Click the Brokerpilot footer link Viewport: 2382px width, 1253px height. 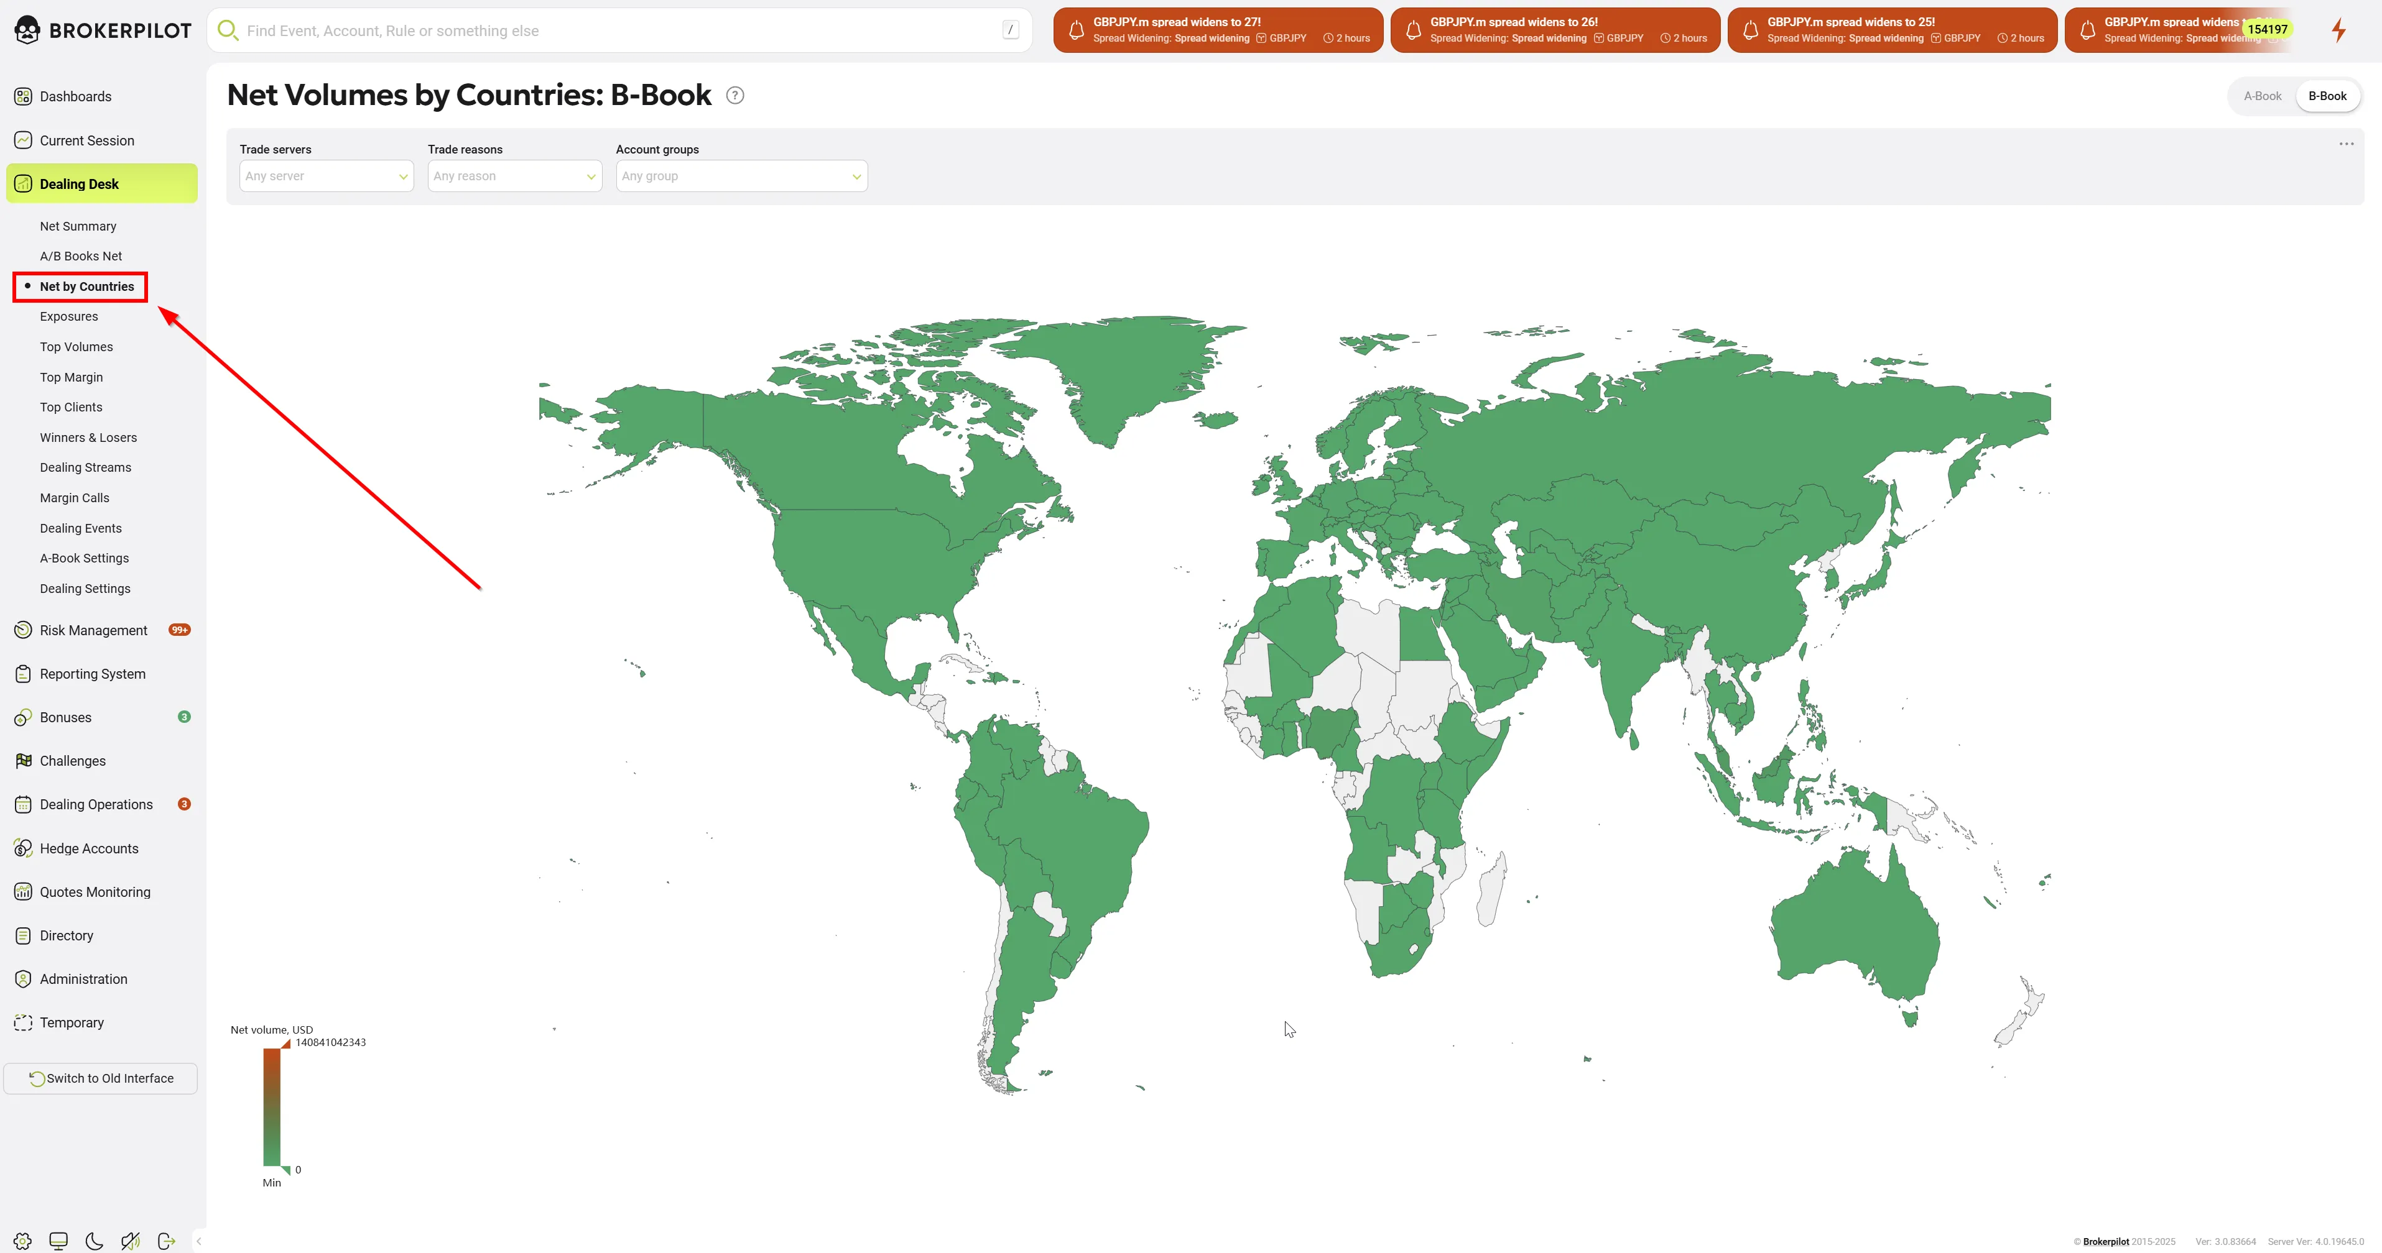coord(2105,1242)
